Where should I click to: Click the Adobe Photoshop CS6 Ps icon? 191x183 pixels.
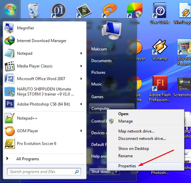point(10,104)
